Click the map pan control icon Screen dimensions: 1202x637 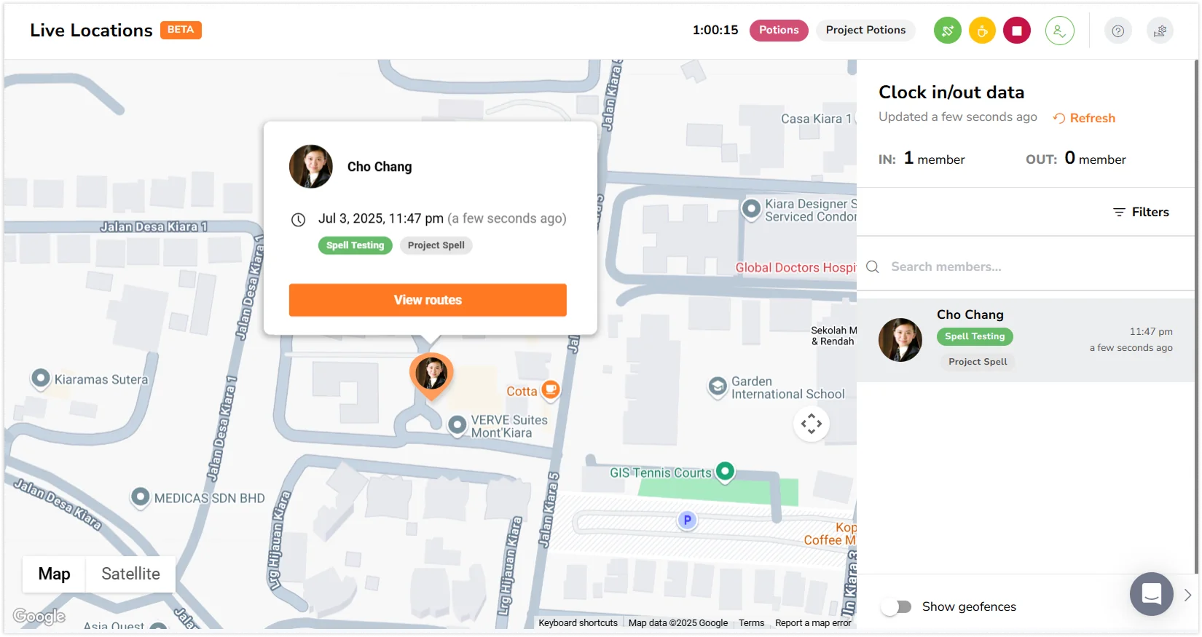[812, 424]
